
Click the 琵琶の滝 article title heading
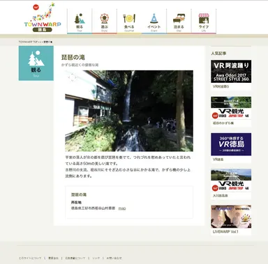73,57
